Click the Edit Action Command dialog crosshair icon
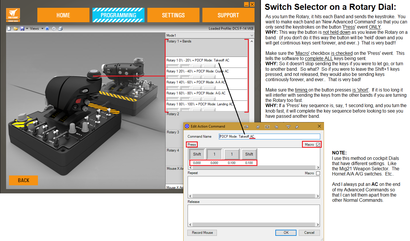 pos(187,126)
